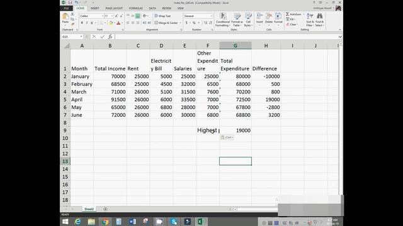Select the Sheet2 worksheet tab
This screenshot has height=226, width=403.
pyautogui.click(x=89, y=209)
